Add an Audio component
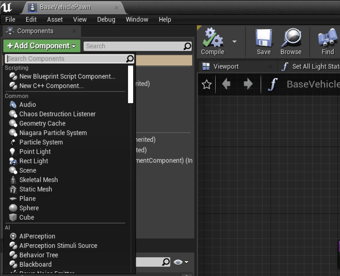This screenshot has width=340, height=276. click(27, 105)
